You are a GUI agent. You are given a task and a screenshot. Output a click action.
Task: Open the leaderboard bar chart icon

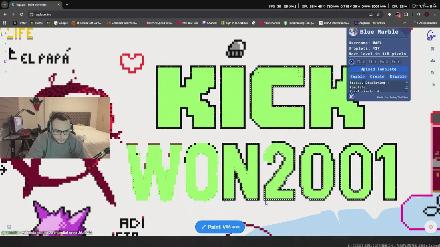(x=432, y=85)
